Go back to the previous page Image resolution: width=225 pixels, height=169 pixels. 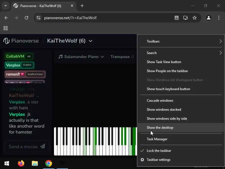tap(6, 18)
